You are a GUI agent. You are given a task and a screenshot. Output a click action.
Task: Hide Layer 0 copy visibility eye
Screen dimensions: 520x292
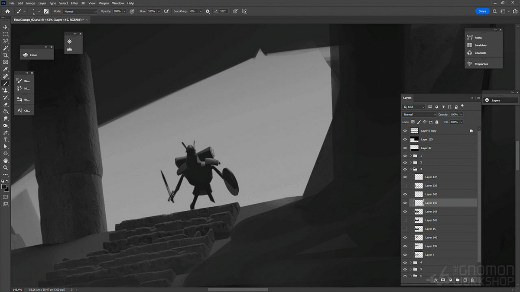(405, 131)
